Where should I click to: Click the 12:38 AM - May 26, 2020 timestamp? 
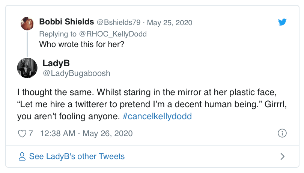pos(86,133)
